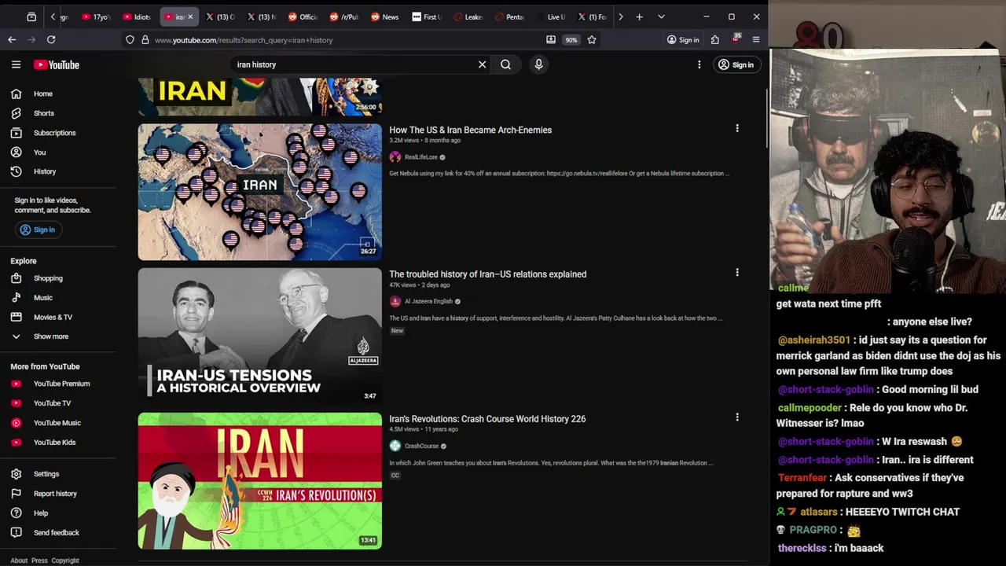
Task: Open the CrashCourse channel
Action: pos(421,446)
